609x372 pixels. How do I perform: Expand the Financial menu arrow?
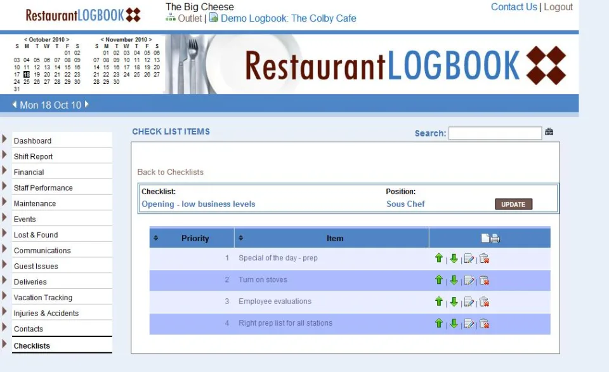(x=4, y=170)
